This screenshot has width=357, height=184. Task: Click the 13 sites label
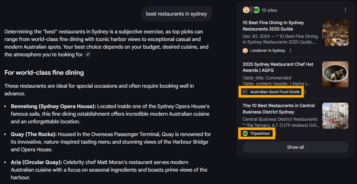click(269, 10)
